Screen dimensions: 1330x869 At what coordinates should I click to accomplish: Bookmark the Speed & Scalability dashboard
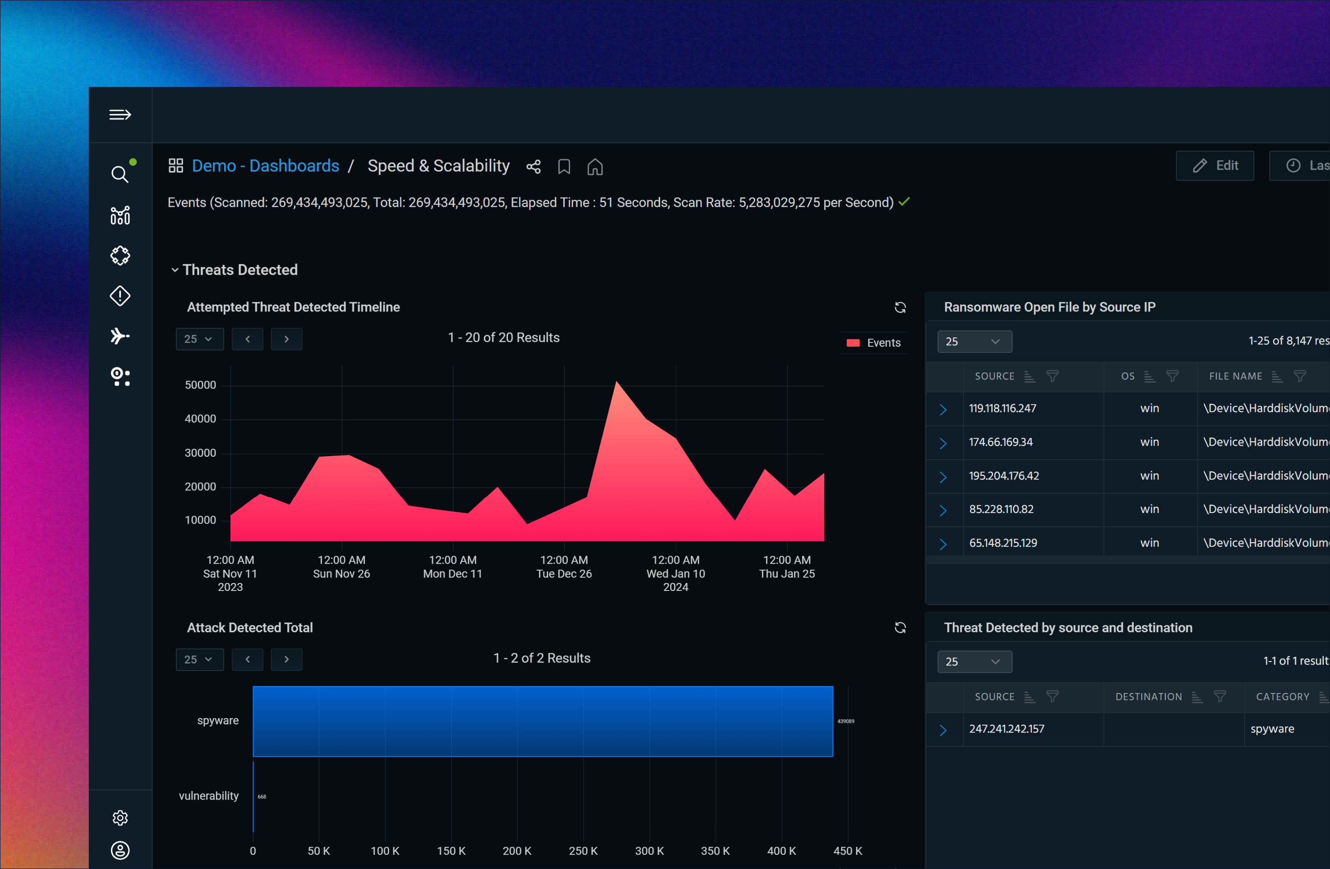coord(564,167)
